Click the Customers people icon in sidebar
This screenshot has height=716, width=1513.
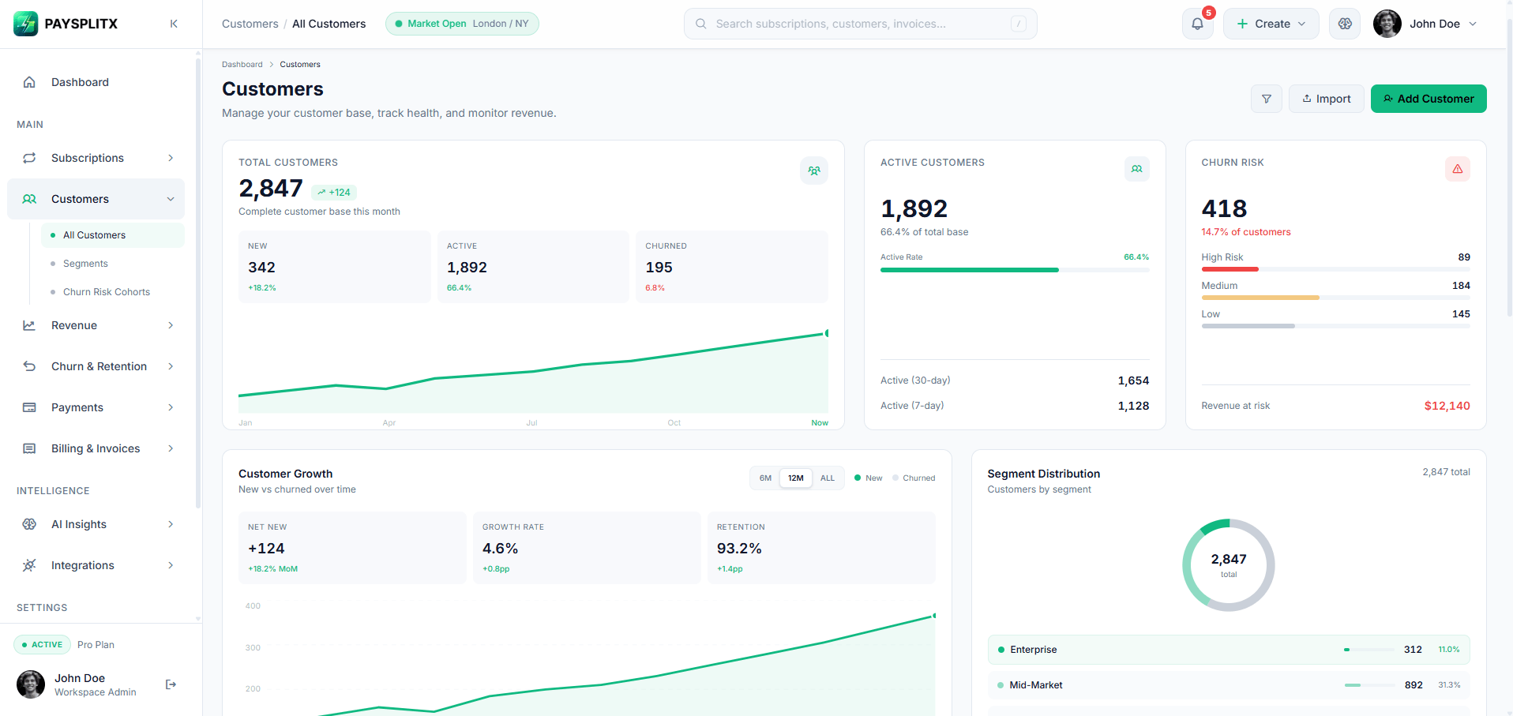point(29,199)
